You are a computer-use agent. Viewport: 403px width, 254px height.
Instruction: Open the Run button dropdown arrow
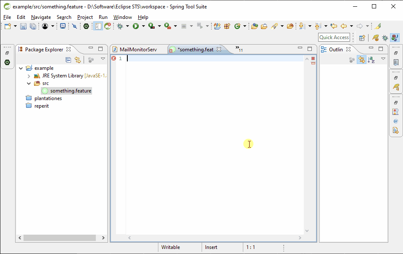tap(143, 26)
